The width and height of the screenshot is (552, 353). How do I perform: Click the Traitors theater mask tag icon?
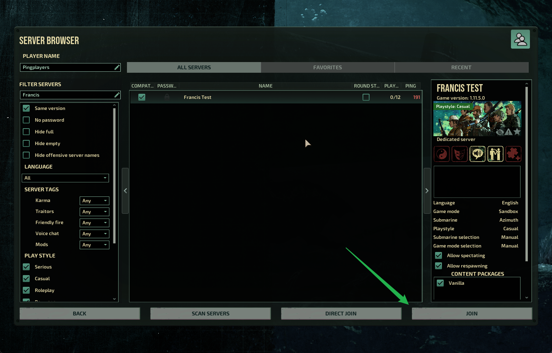click(x=460, y=154)
